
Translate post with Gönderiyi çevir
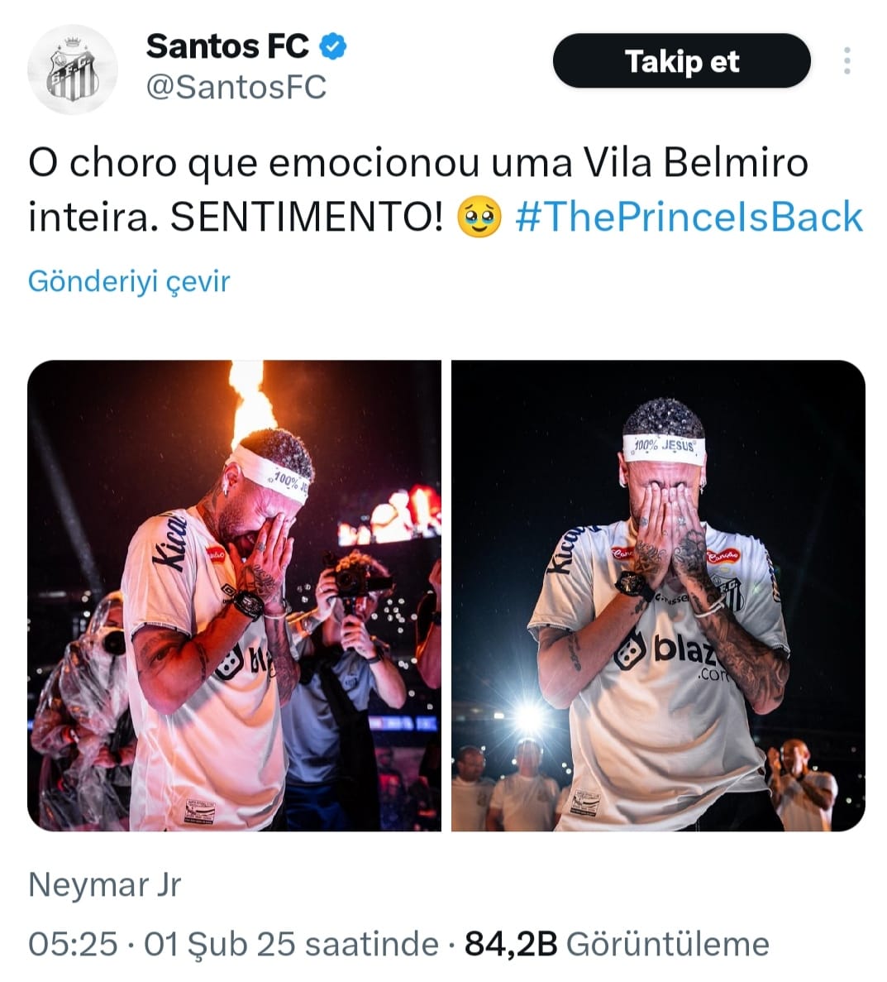(129, 281)
